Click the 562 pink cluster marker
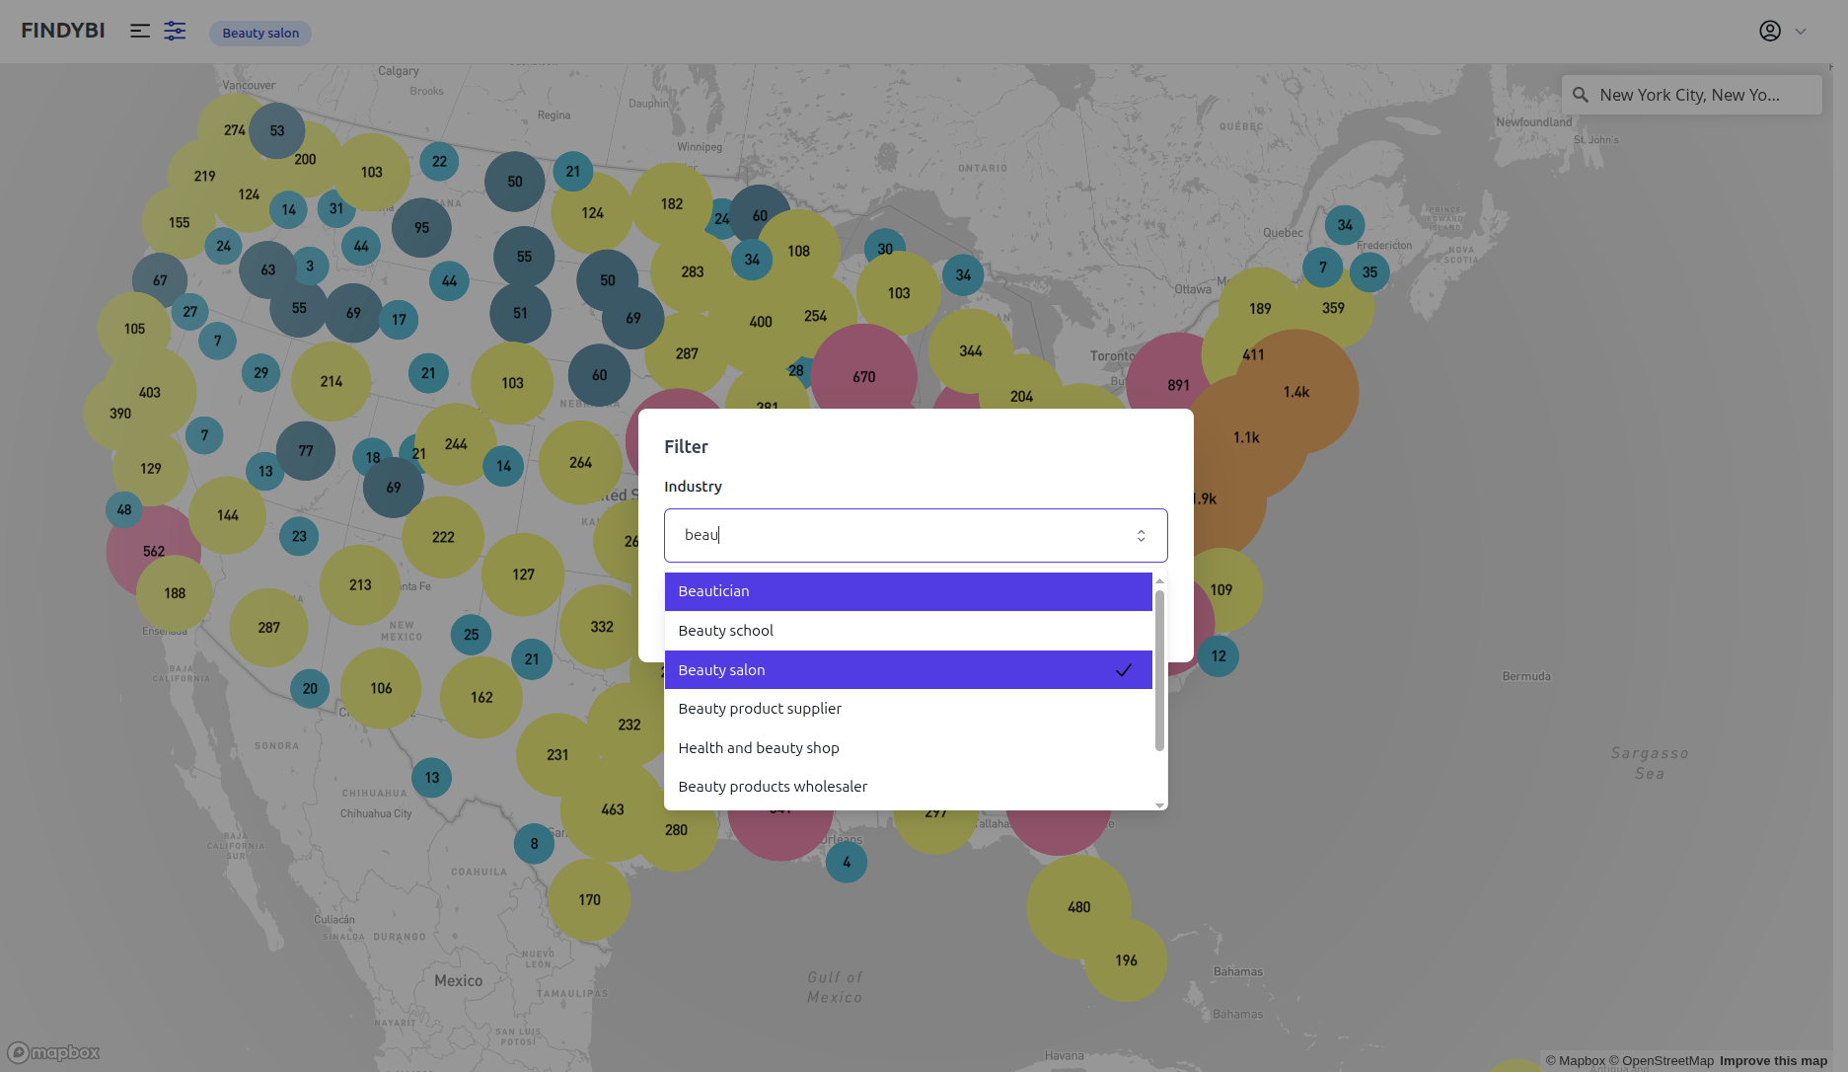 154,551
